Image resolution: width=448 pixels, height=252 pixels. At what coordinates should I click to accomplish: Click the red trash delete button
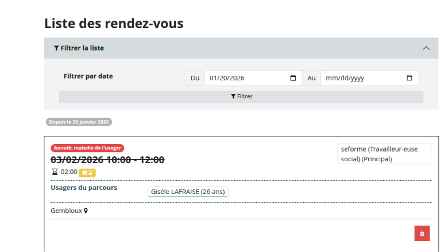(422, 234)
